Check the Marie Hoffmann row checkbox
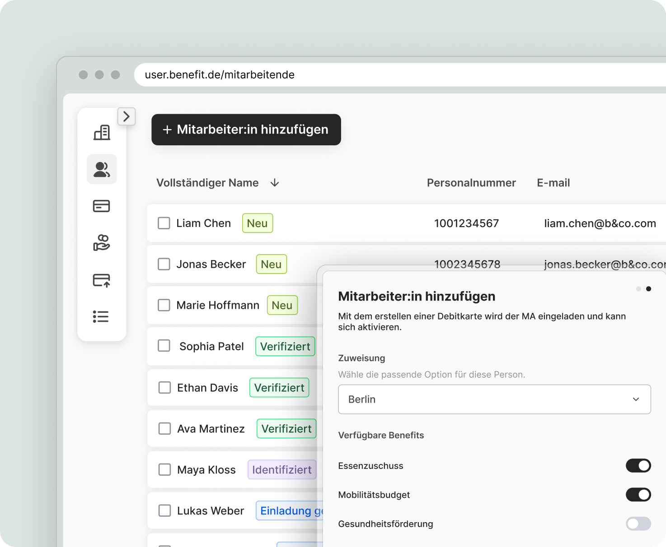 click(x=164, y=305)
